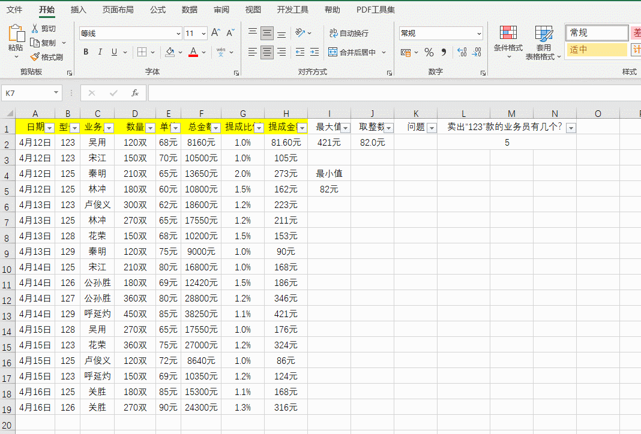The height and width of the screenshot is (434, 641).
Task: Click the Percent Style icon
Action: pos(429,52)
